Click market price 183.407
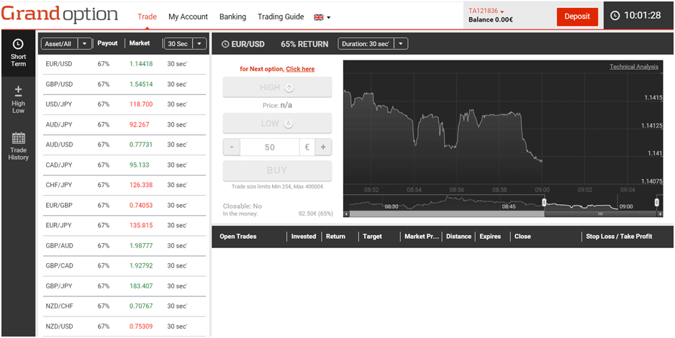Screen dimensions: 675x338 pyautogui.click(x=141, y=286)
